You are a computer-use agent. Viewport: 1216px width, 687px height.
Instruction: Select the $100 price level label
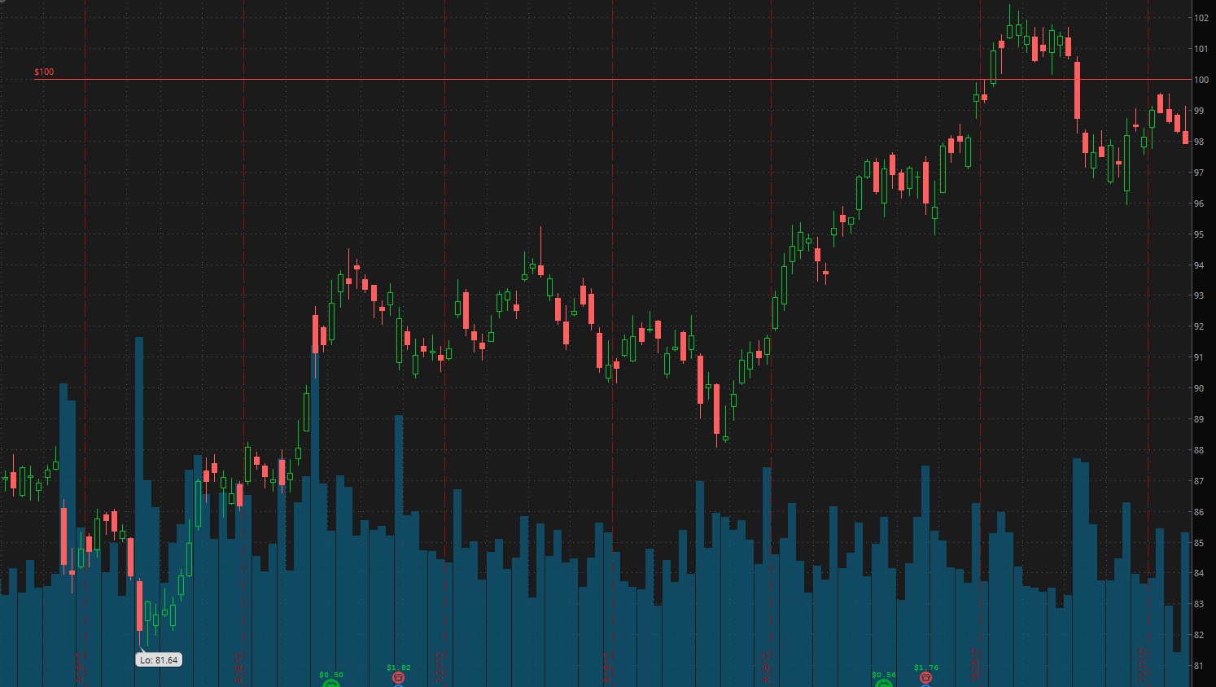[x=44, y=72]
